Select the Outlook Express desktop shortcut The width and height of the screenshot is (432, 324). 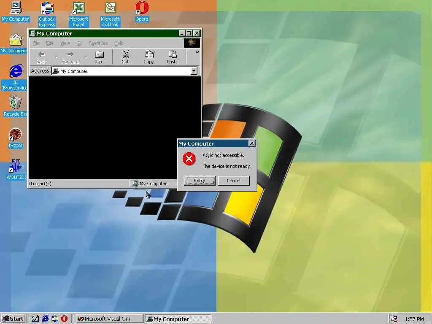(47, 14)
